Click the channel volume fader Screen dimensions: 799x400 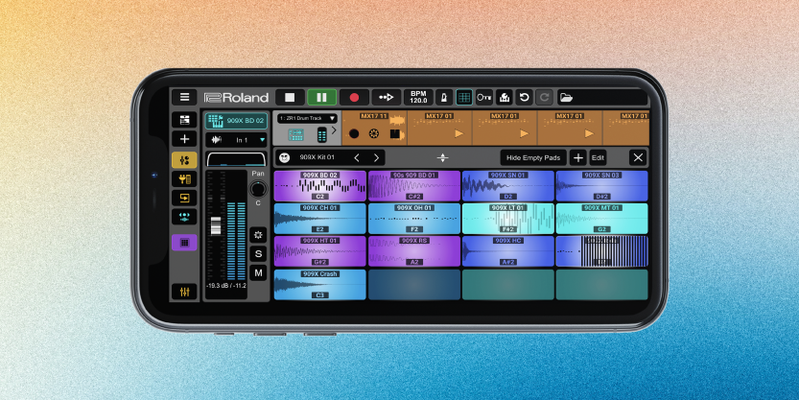point(216,225)
